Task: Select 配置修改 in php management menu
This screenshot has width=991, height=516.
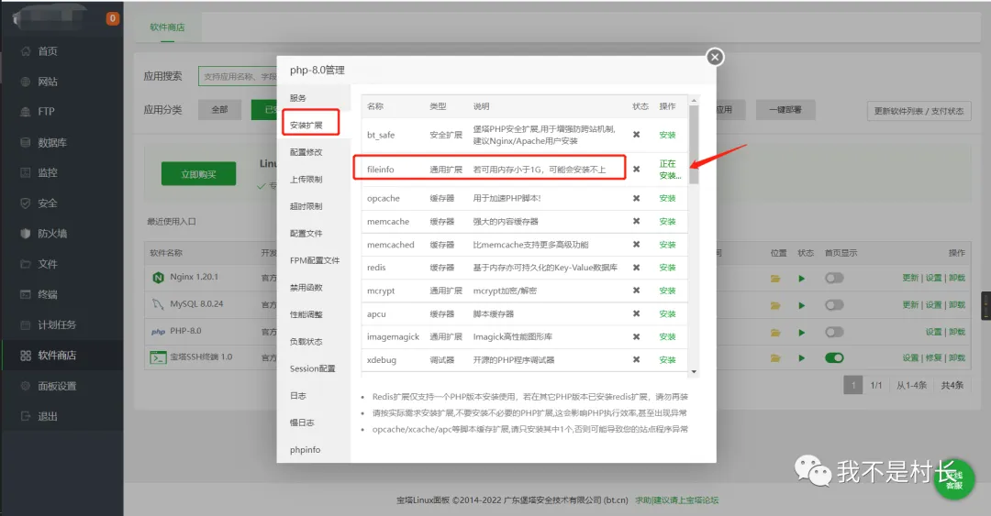Action: [306, 152]
